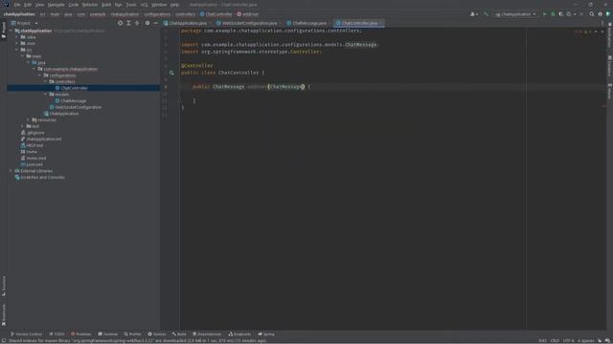Screen dimensions: 613x344
Task: Open the Profiler tool window
Action: click(x=132, y=334)
